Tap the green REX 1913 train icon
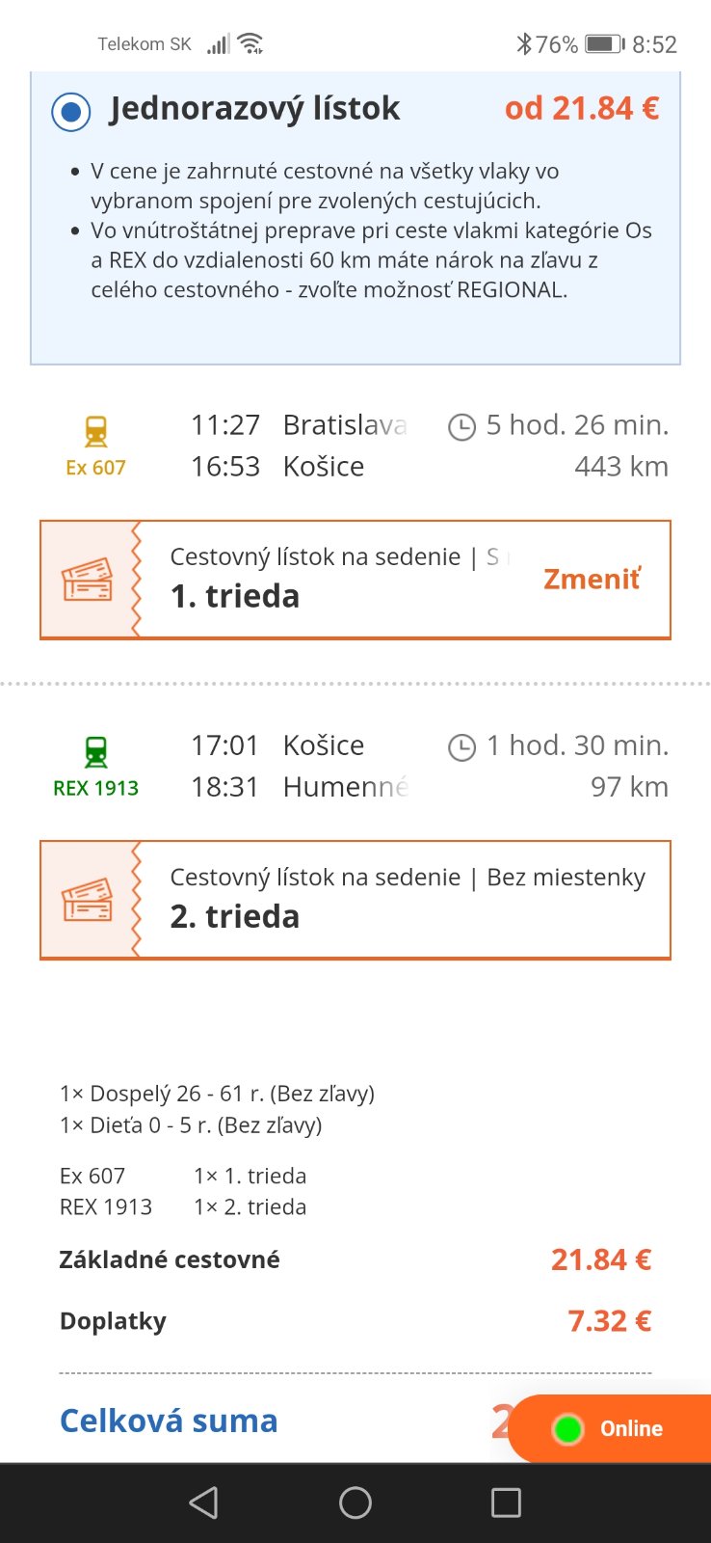Viewport: 711px width, 1543px height. click(95, 751)
